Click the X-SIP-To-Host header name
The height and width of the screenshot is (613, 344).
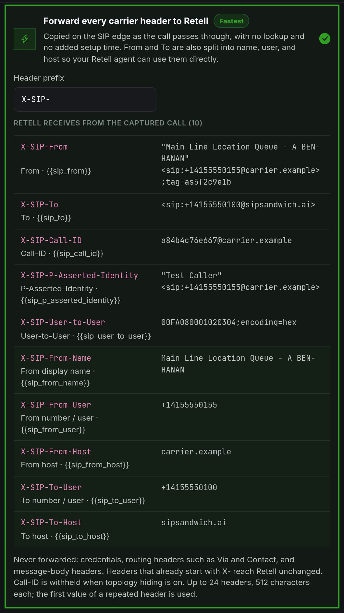pos(51,523)
